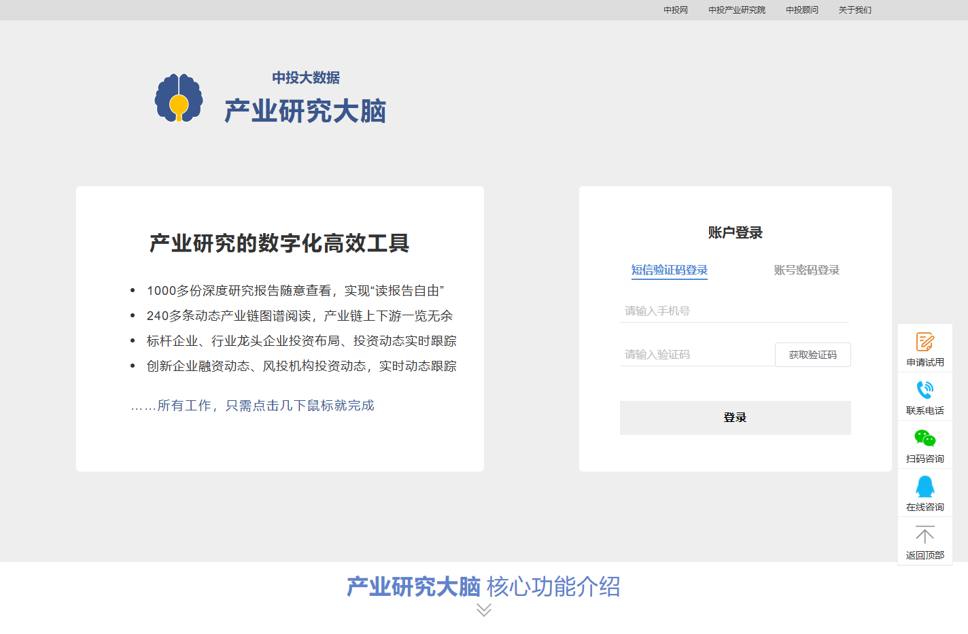Click the double chevron down arrow

484,610
